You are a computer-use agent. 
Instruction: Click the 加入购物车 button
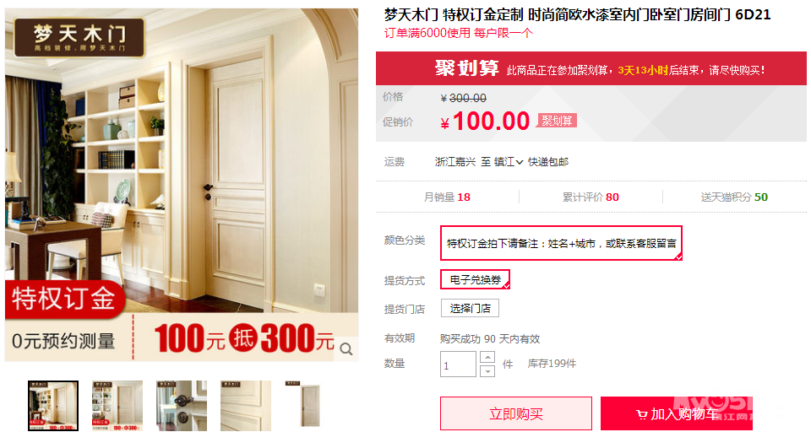point(677,414)
